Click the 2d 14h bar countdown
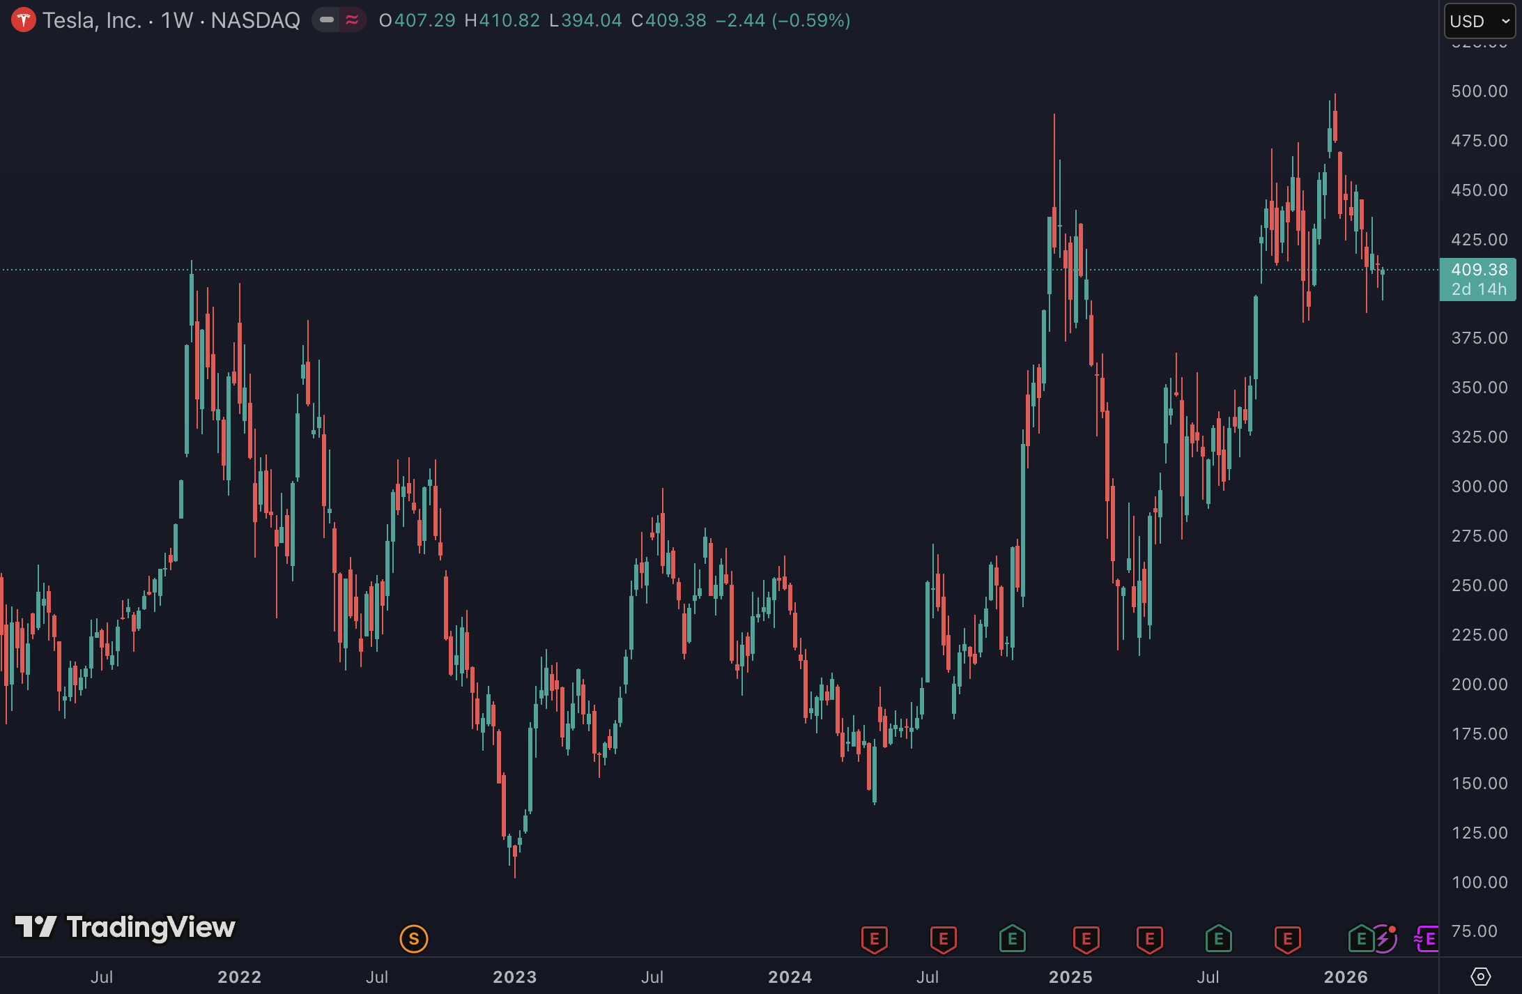Image resolution: width=1522 pixels, height=994 pixels. point(1479,289)
